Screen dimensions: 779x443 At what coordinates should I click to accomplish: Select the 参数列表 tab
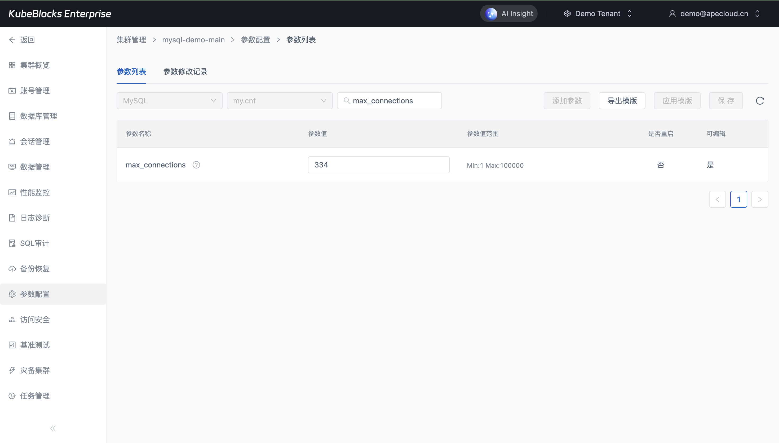click(131, 72)
